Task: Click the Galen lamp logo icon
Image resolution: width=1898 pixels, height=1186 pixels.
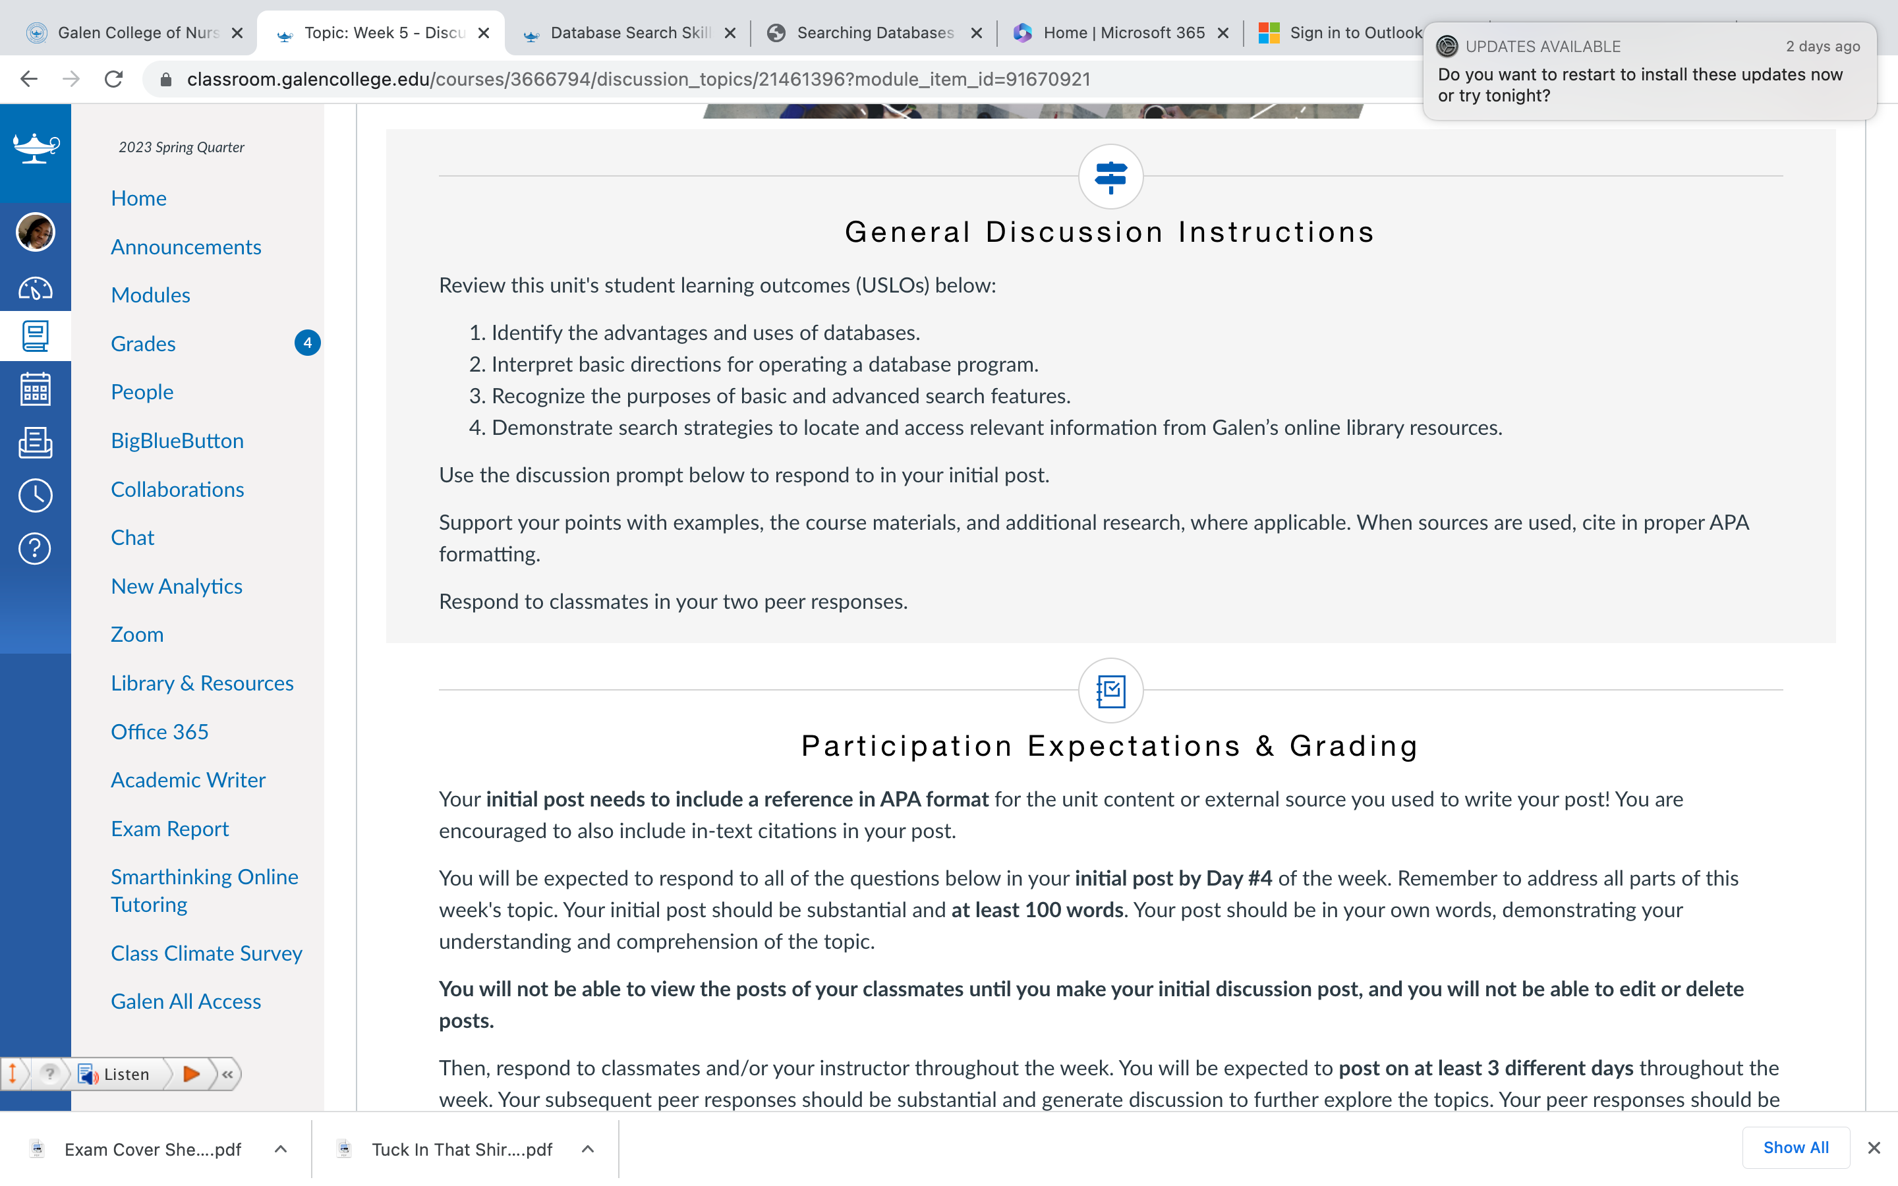Action: click(x=36, y=147)
